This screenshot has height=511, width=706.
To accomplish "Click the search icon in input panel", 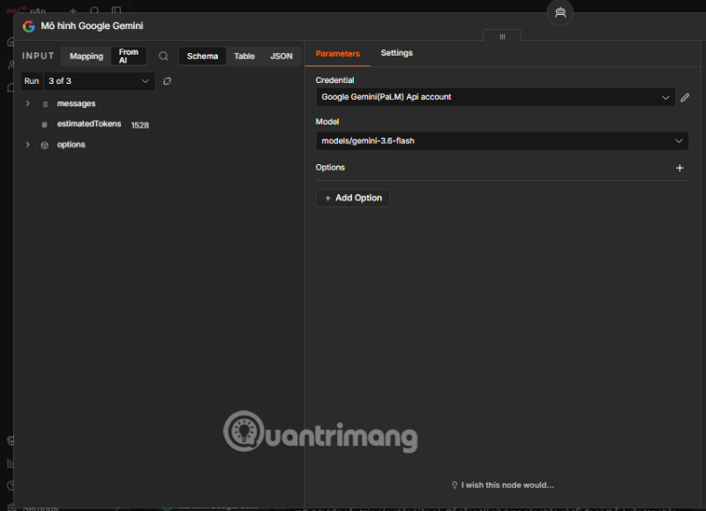I will 163,56.
